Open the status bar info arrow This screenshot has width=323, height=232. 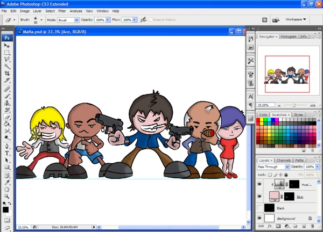(94, 227)
